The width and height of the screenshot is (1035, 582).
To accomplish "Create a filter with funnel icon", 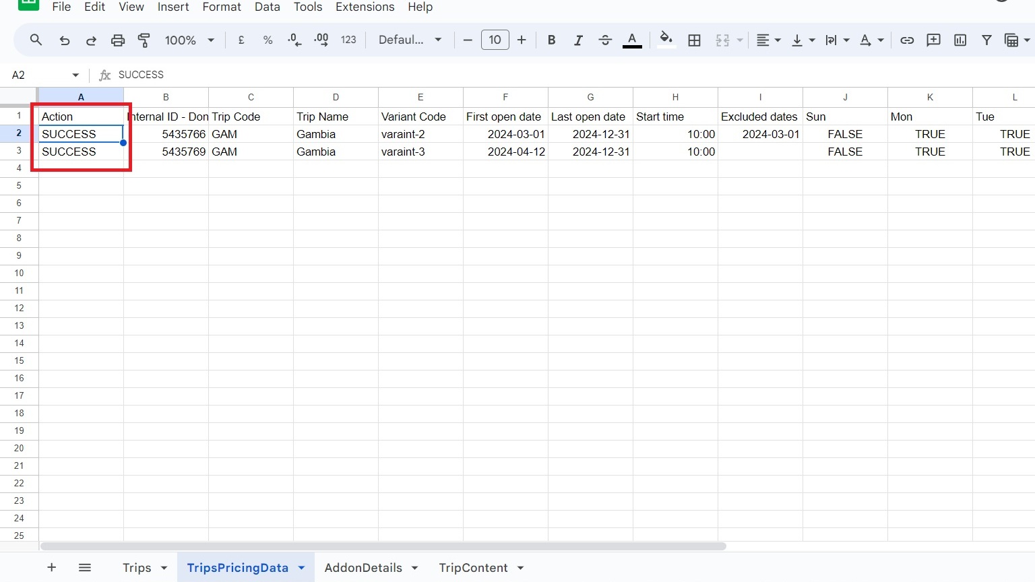I will click(x=986, y=40).
